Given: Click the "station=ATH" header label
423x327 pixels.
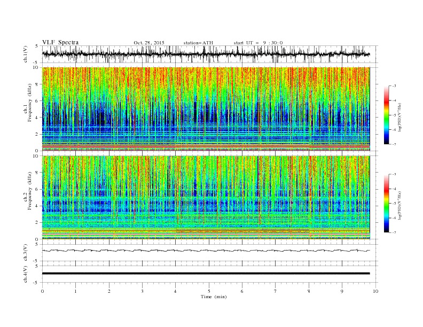Looking at the screenshot, I should (198, 43).
